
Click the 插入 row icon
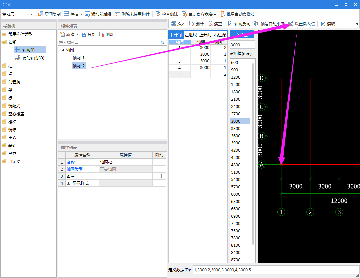(x=173, y=24)
